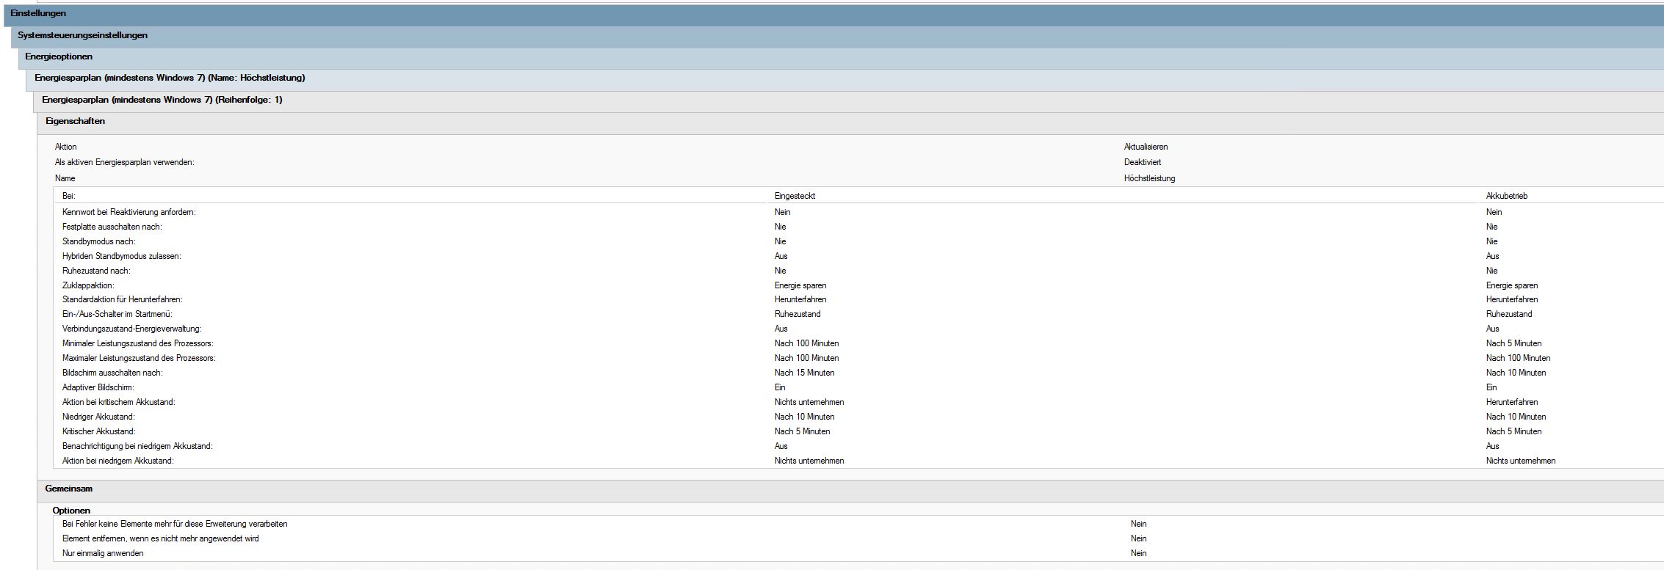Screen dimensions: 1664x570
Task: Click 'Standardaktion für Herunterfahren:' row label
Action: pos(122,299)
